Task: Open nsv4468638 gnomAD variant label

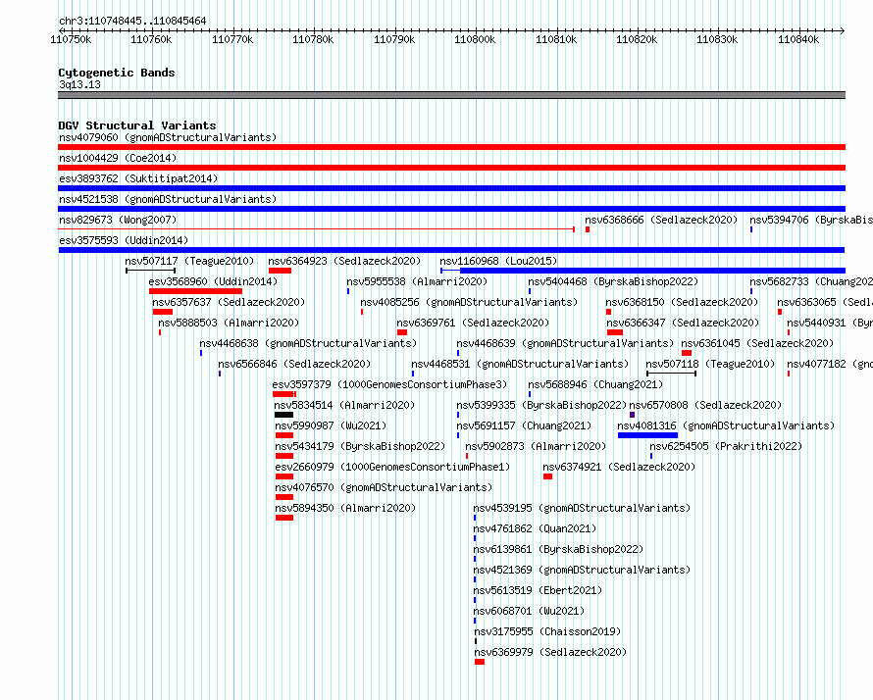Action: [308, 343]
